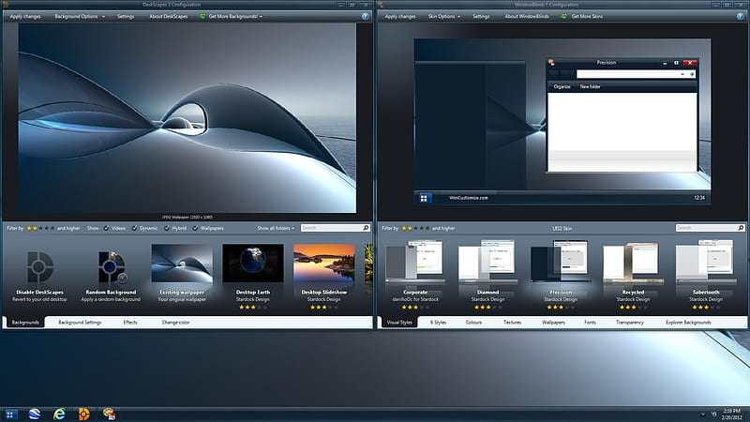This screenshot has width=750, height=422.
Task: Choose the Corporate skin thumbnail
Action: pyautogui.click(x=415, y=262)
